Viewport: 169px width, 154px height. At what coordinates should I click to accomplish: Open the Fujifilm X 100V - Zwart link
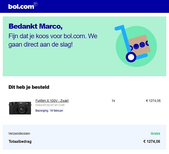click(x=52, y=101)
